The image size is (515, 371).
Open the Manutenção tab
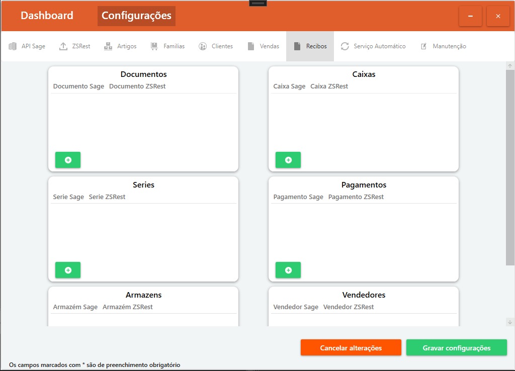pos(444,46)
